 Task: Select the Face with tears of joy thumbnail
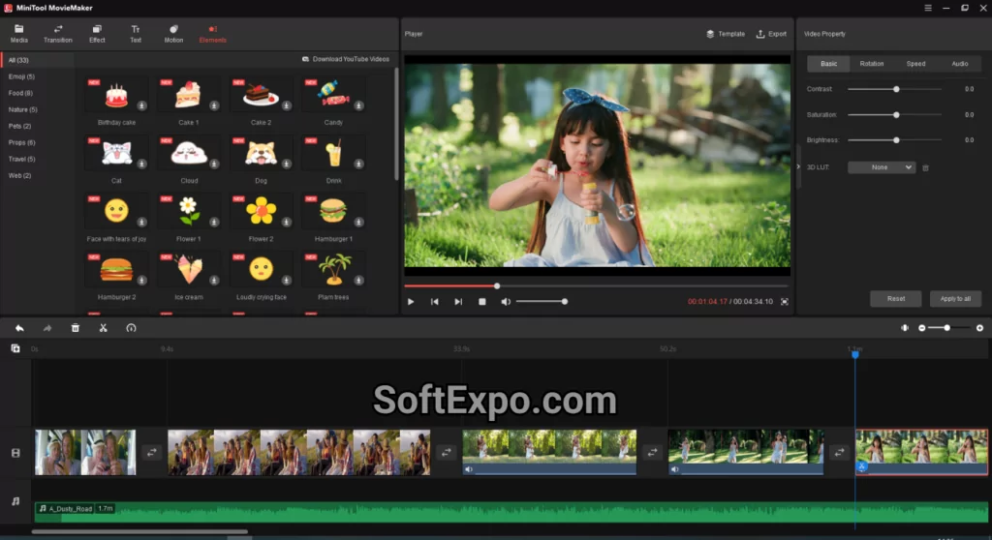(x=116, y=211)
